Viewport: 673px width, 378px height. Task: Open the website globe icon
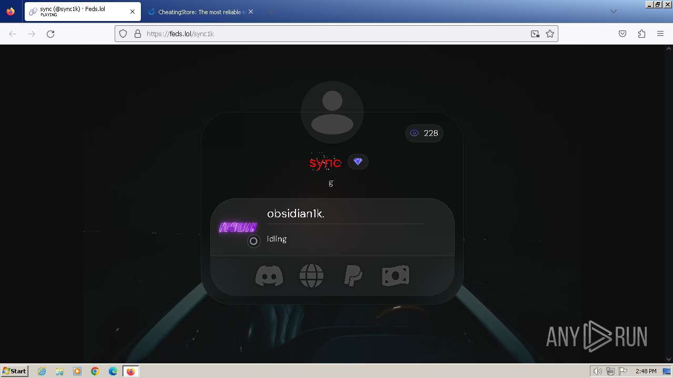click(311, 276)
